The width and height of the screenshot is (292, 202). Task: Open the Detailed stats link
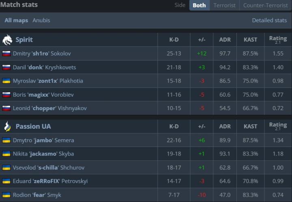tap(269, 20)
